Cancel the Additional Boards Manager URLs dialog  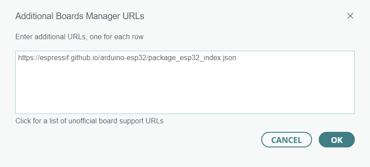(287, 140)
